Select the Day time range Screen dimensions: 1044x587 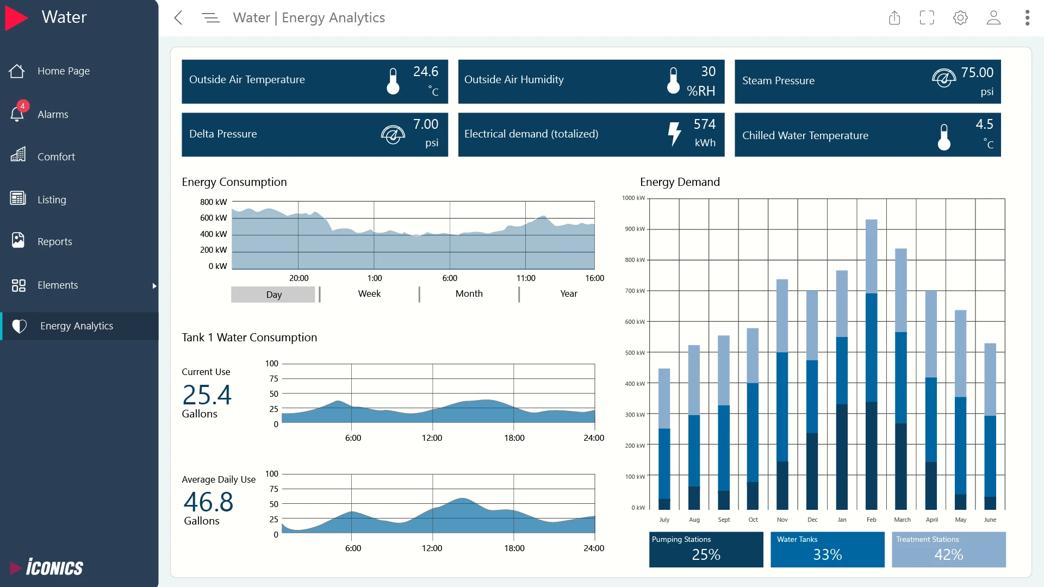(274, 295)
